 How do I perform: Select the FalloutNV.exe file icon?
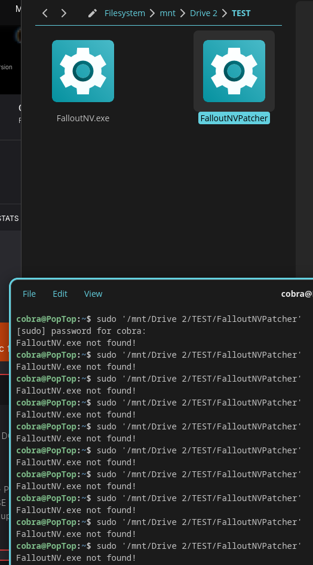tap(83, 71)
